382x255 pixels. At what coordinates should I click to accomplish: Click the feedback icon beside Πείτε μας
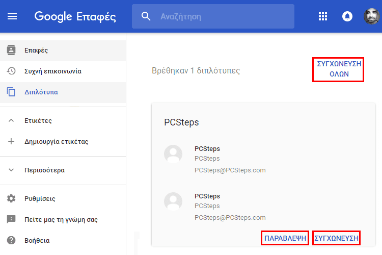11,219
